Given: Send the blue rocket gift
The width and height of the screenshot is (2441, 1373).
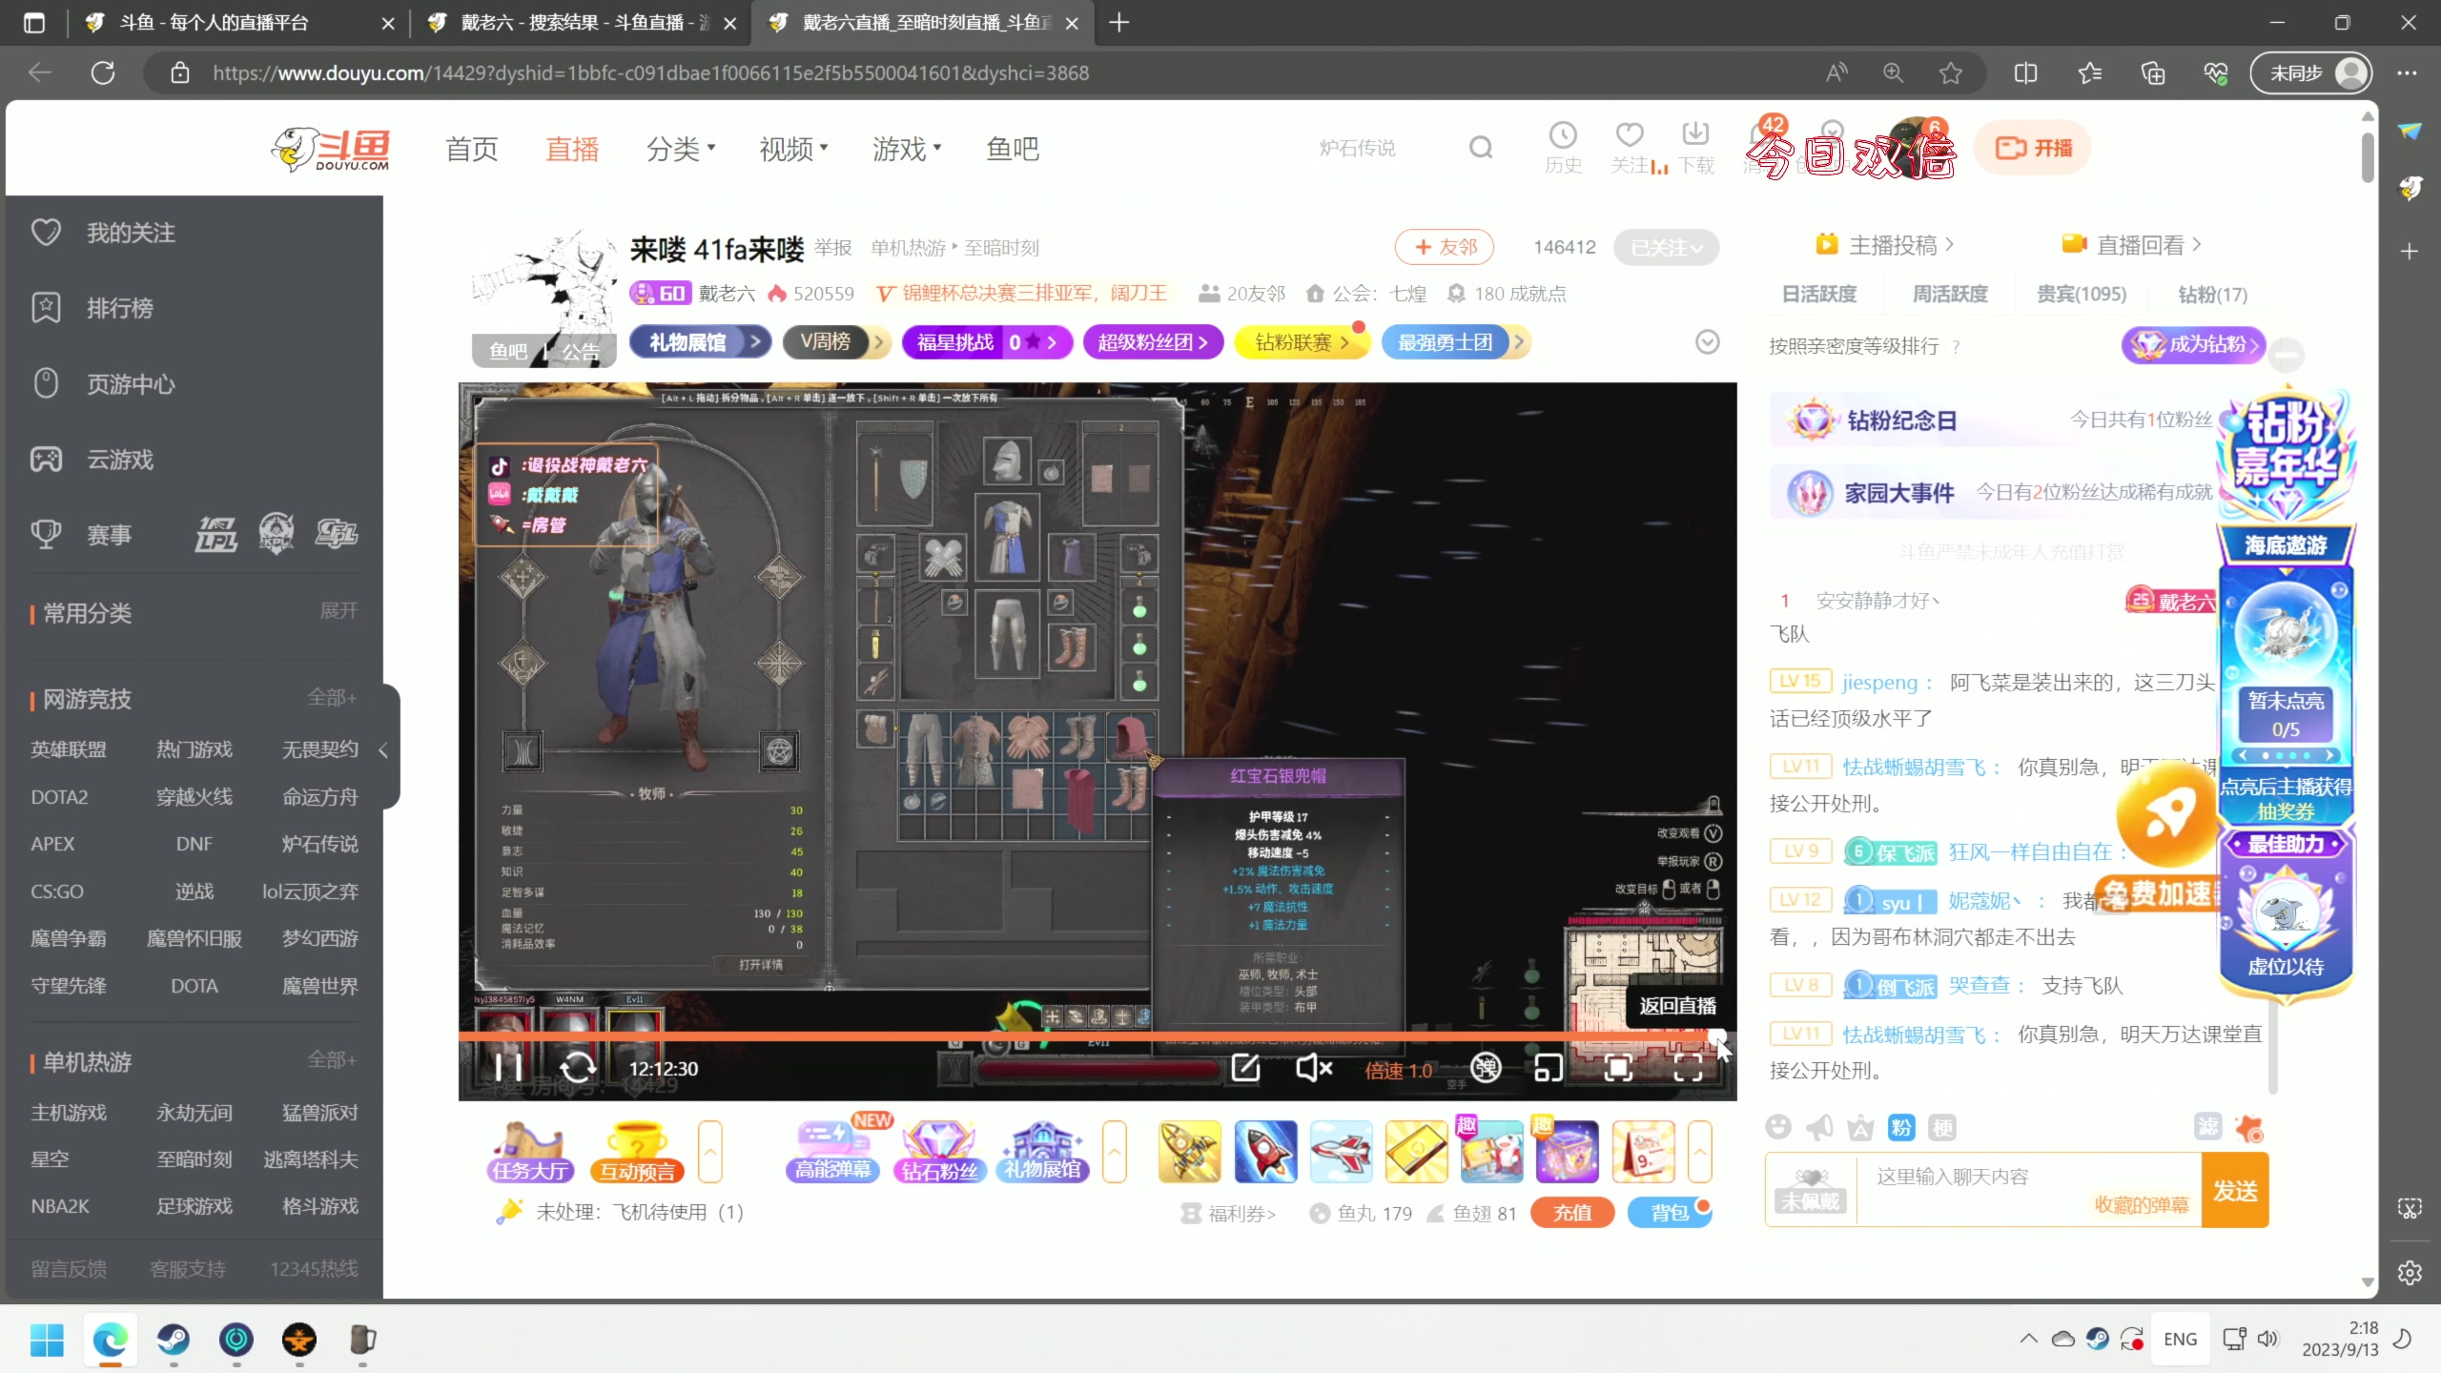Looking at the screenshot, I should coord(1265,1152).
